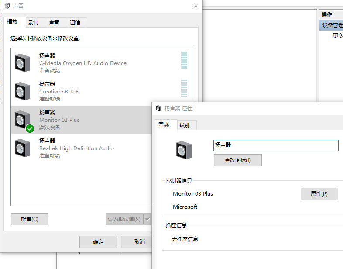
Task: Open controller 属性(P) button
Action: tap(319, 194)
